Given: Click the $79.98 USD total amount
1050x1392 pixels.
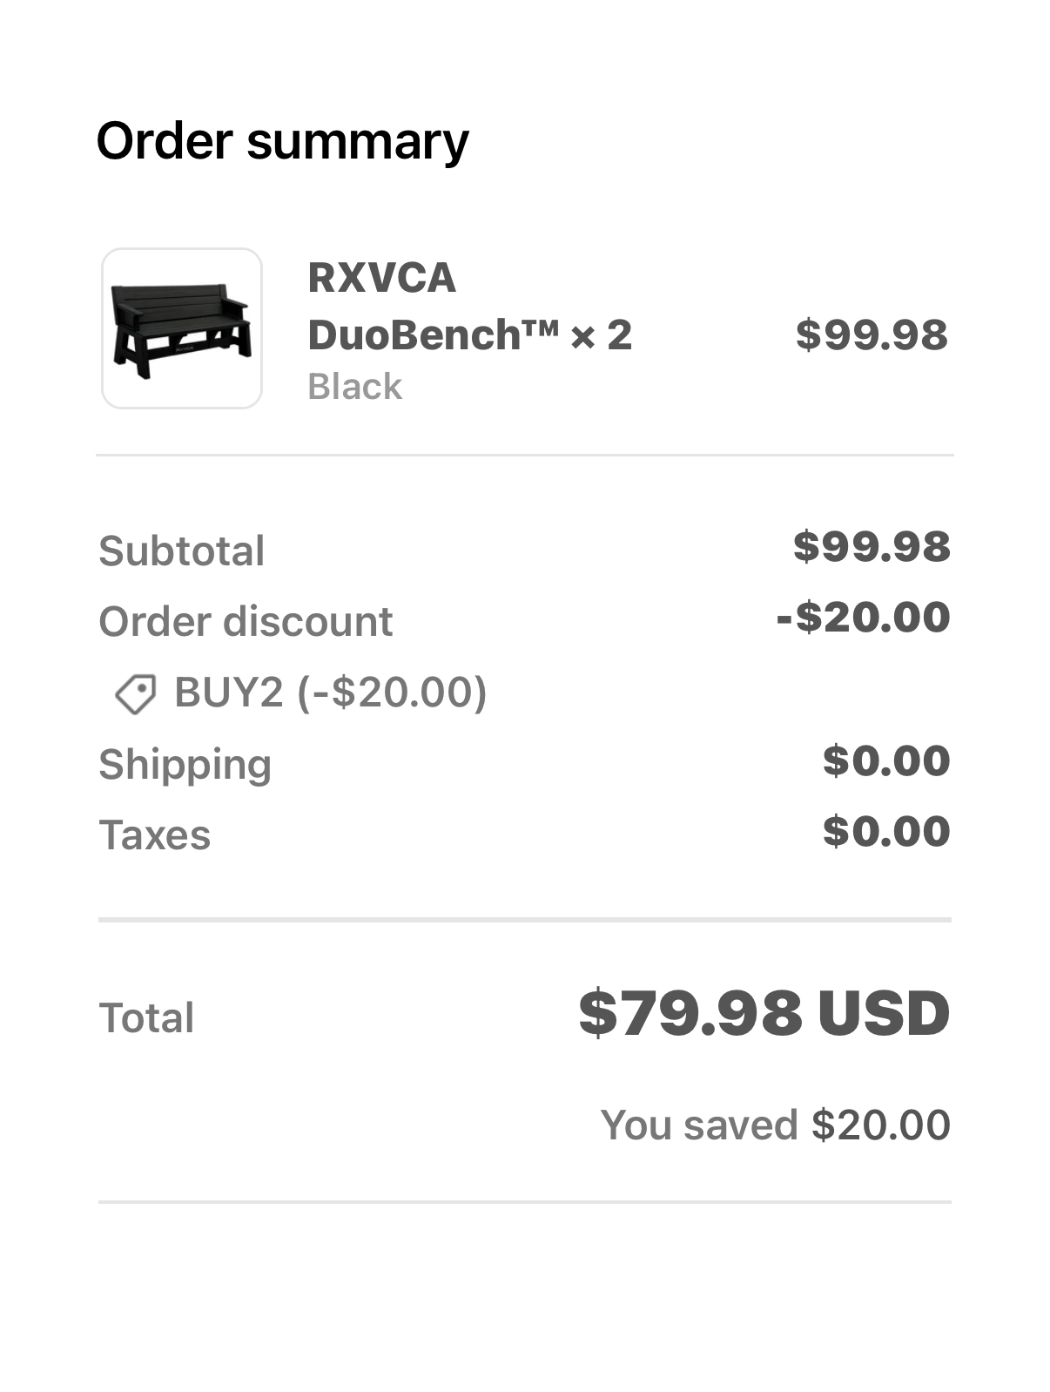Looking at the screenshot, I should coord(764,1013).
